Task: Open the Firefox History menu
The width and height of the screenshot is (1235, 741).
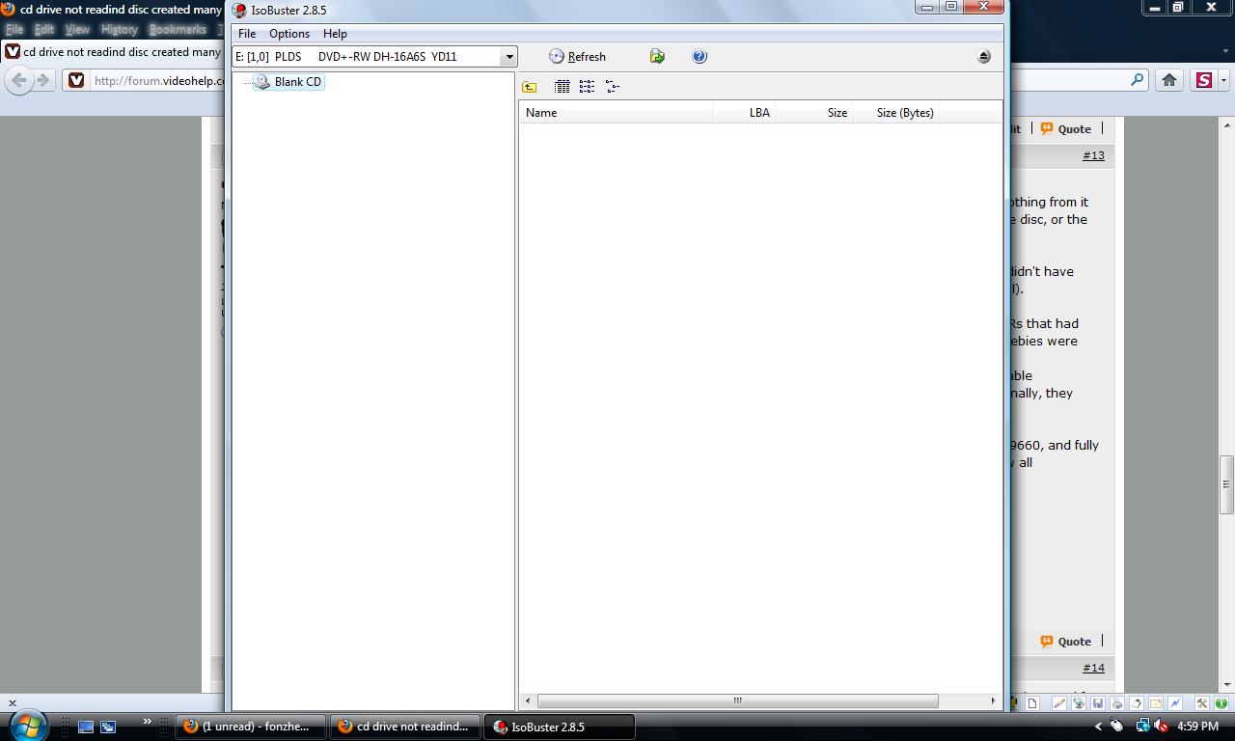Action: (x=119, y=30)
